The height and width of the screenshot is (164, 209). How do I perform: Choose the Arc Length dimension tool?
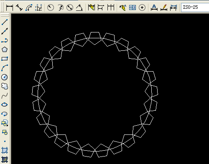click(x=29, y=7)
